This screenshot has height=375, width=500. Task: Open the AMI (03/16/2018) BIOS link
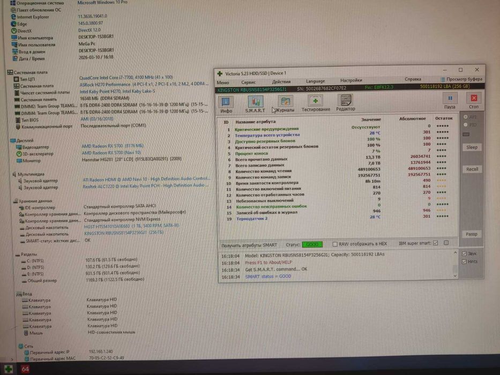tap(97, 119)
